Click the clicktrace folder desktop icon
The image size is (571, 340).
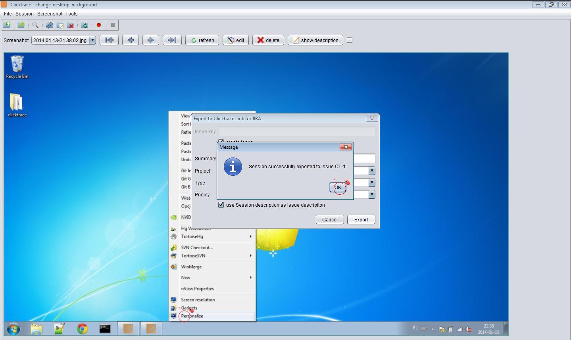[17, 105]
